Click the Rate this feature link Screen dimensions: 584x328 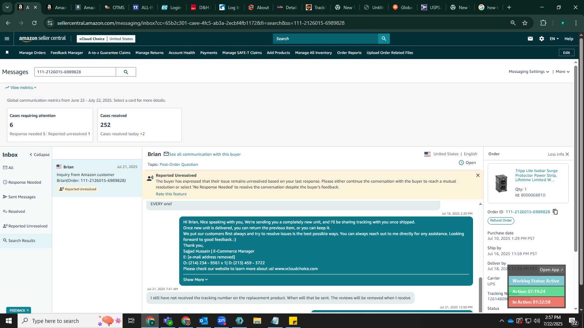coord(171,194)
